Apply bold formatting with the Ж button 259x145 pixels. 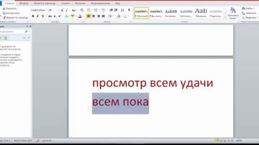click(33, 16)
